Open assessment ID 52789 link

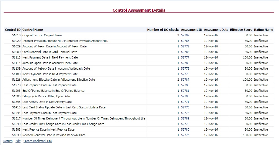(185, 118)
